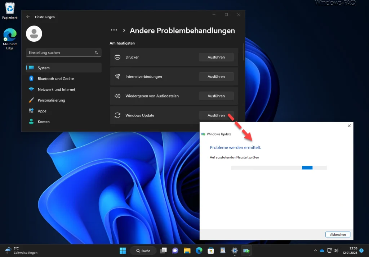Open the Papierkorb recycle bin icon
The width and height of the screenshot is (369, 257).
tap(10, 10)
